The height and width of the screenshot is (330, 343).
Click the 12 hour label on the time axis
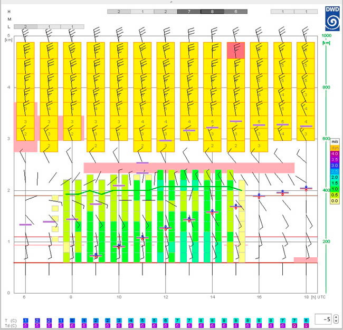pos(166,297)
